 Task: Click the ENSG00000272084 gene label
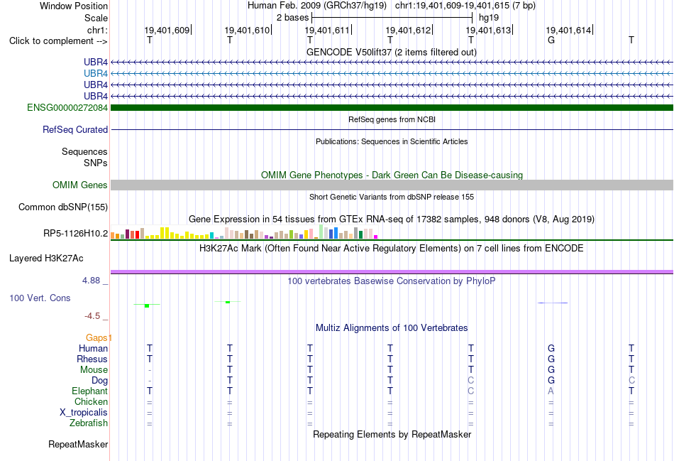click(67, 107)
